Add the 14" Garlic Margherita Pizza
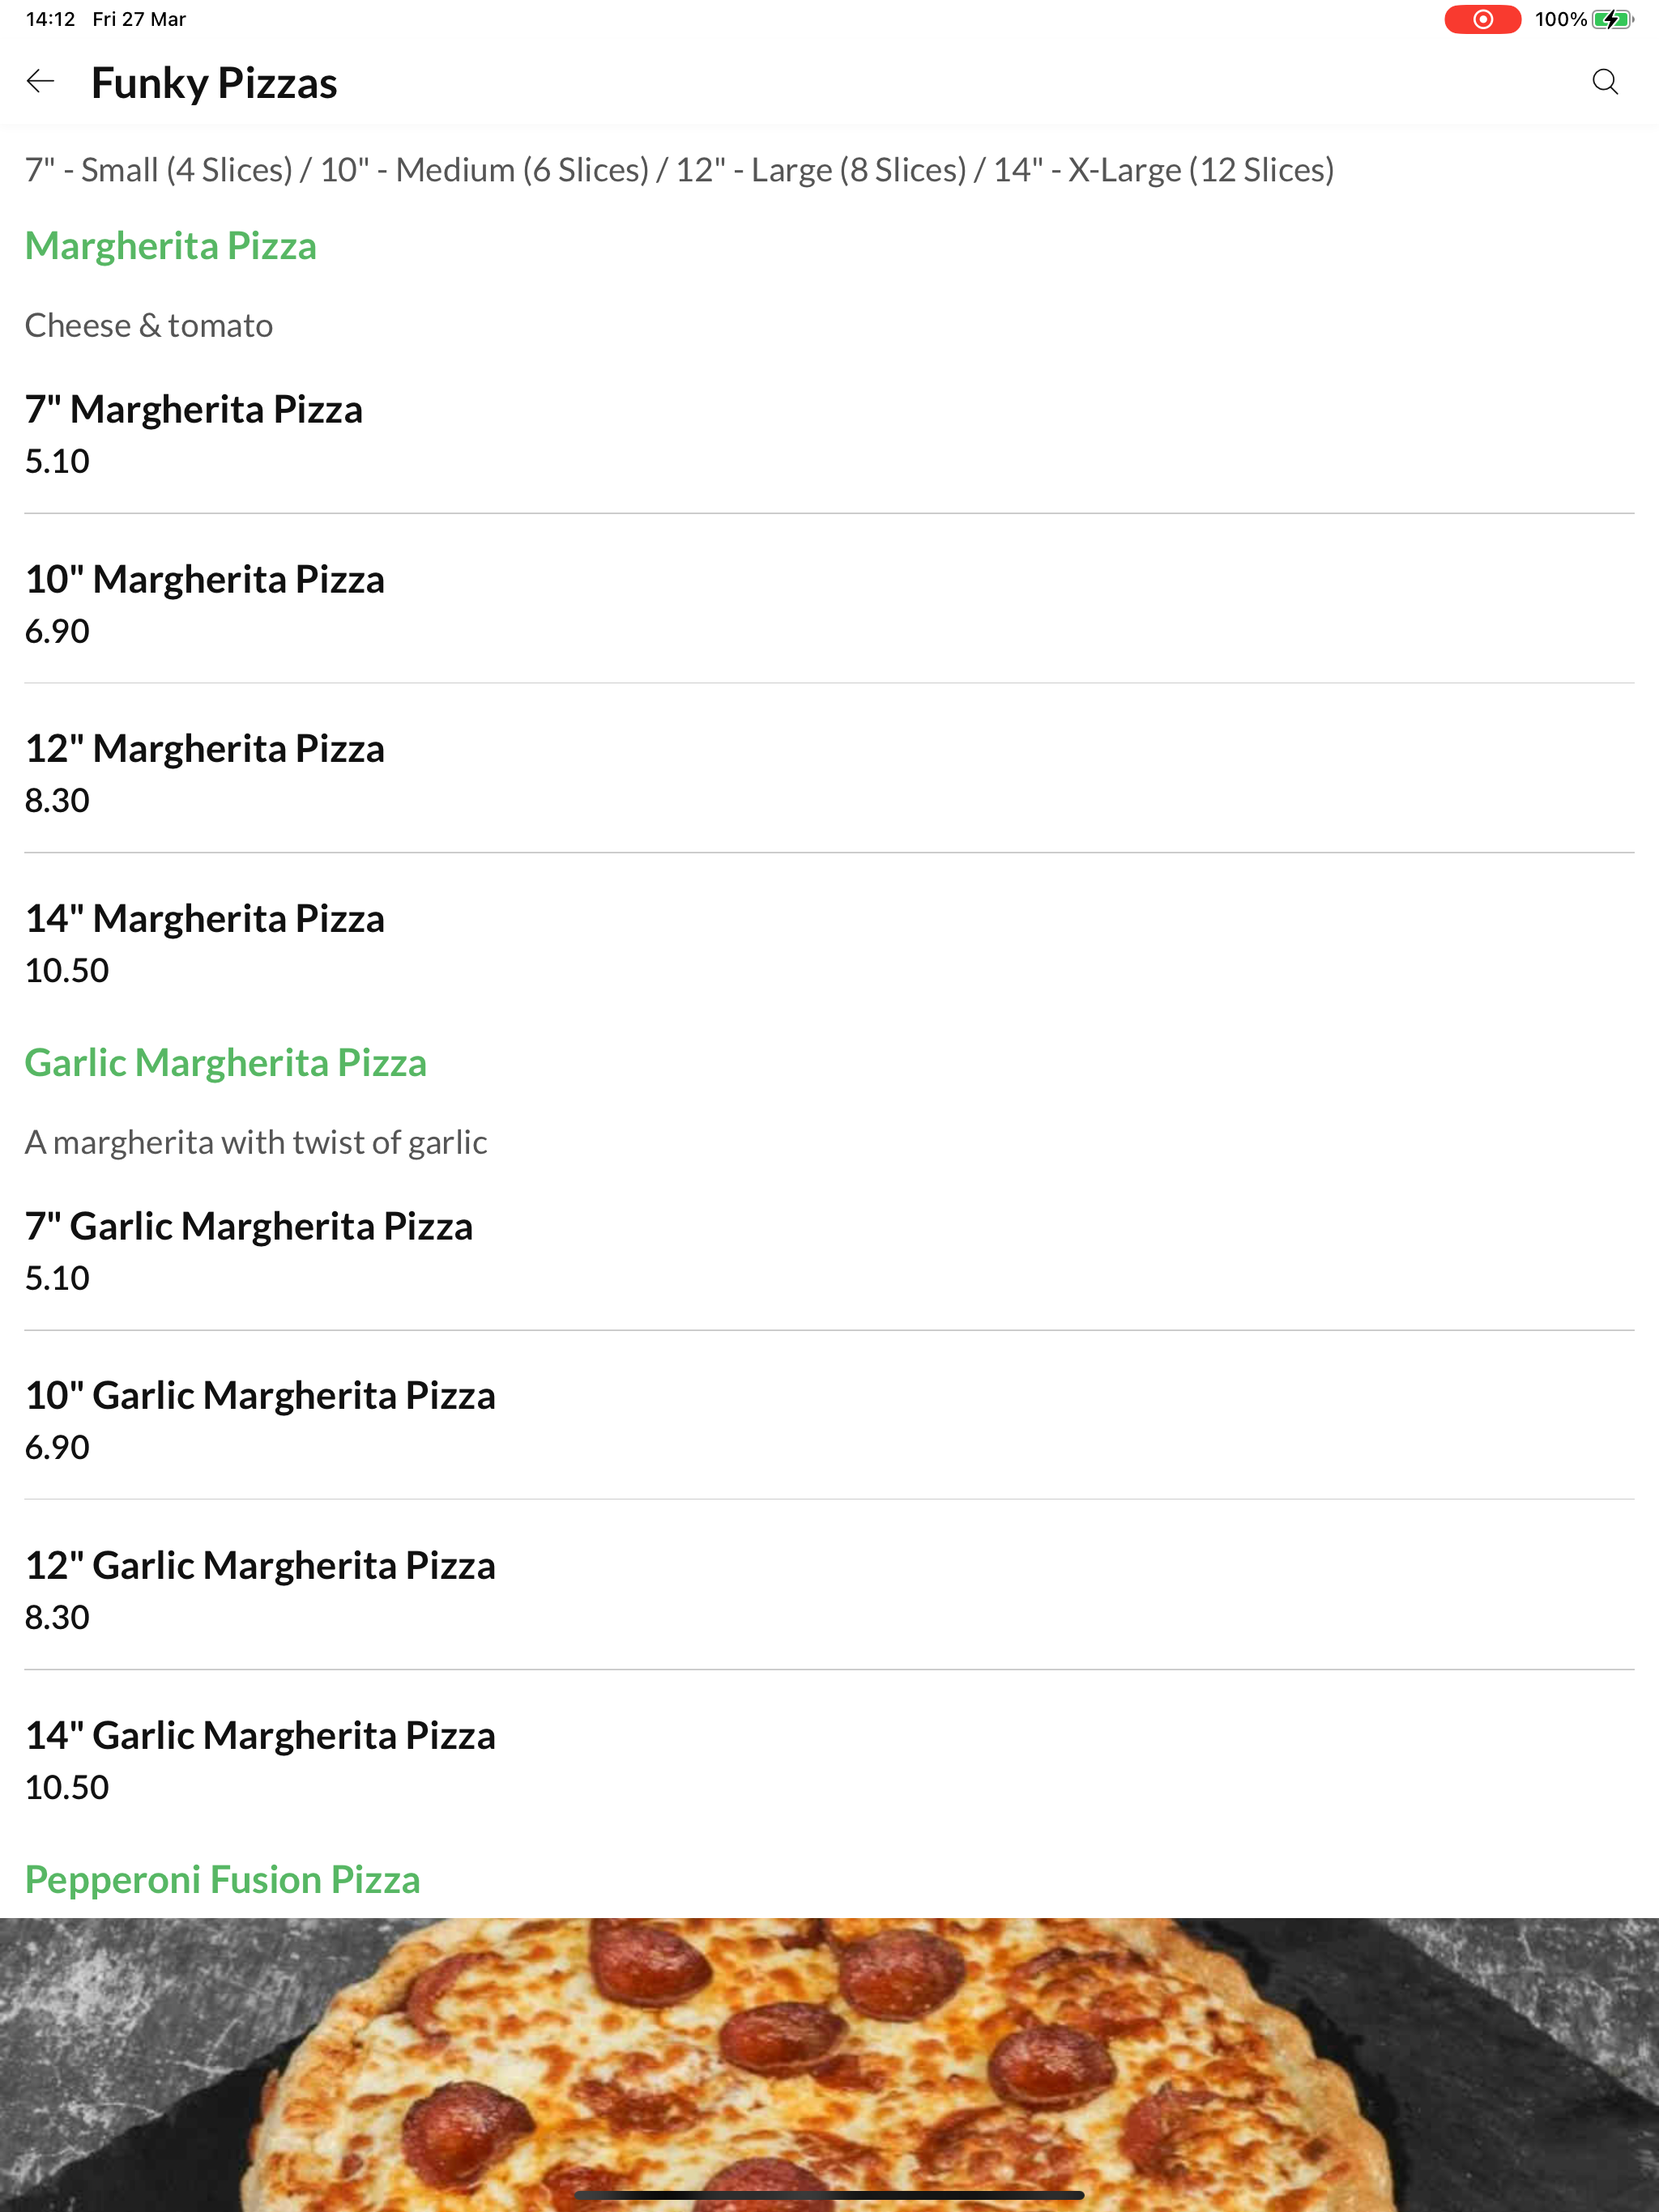Viewport: 1659px width, 2212px height. pyautogui.click(x=829, y=1759)
